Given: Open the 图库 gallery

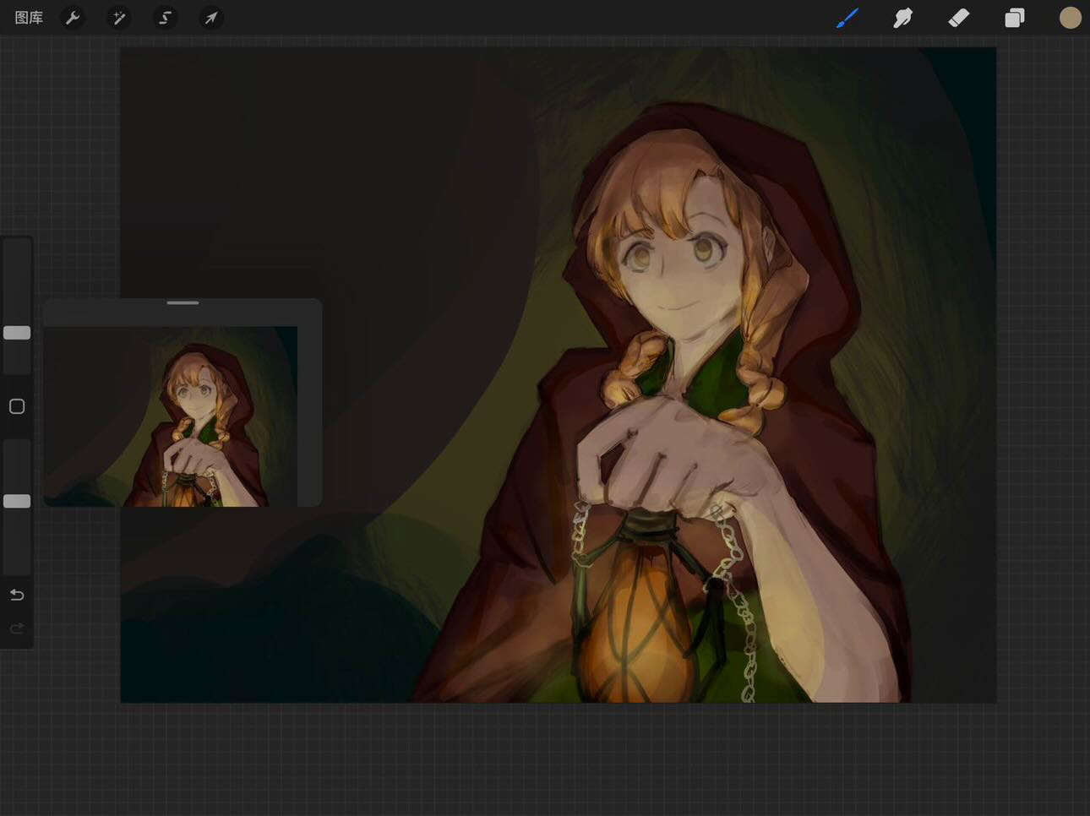Looking at the screenshot, I should coord(29,18).
